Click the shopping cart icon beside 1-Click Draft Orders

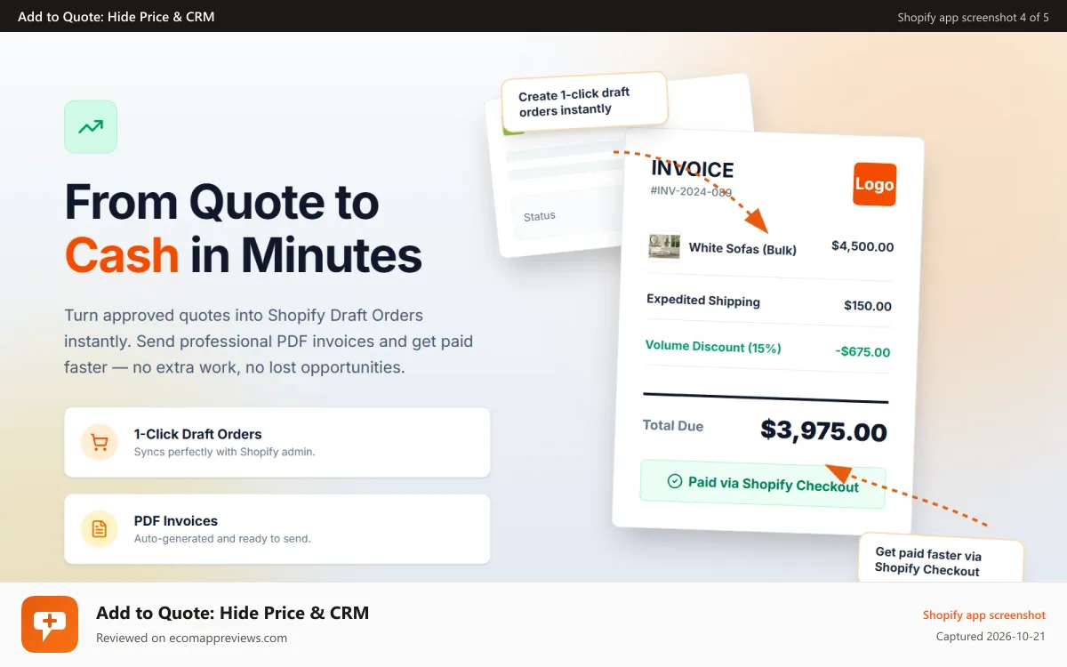point(100,442)
